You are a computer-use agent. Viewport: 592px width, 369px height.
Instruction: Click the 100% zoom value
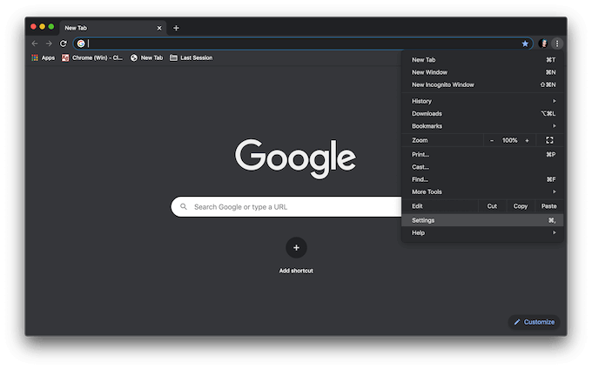click(x=509, y=140)
